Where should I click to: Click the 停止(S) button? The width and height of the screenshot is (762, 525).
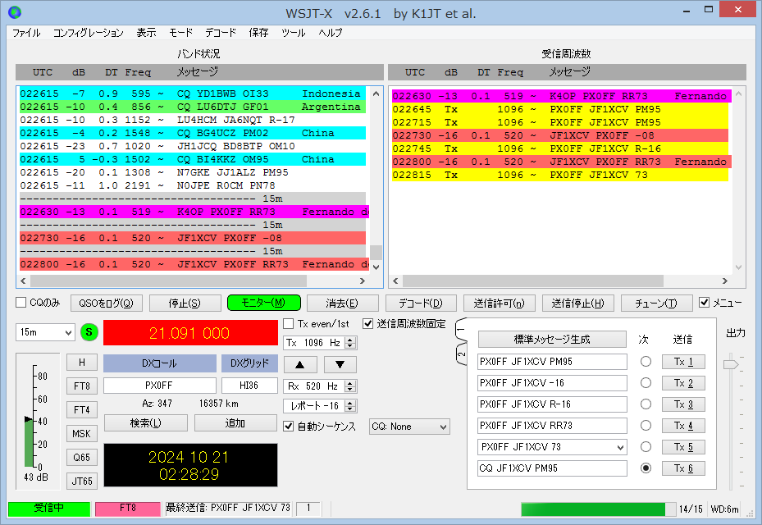[185, 304]
